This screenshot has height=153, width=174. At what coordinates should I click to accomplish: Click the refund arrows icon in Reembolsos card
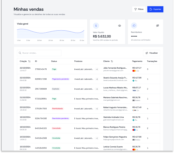pos(134,25)
